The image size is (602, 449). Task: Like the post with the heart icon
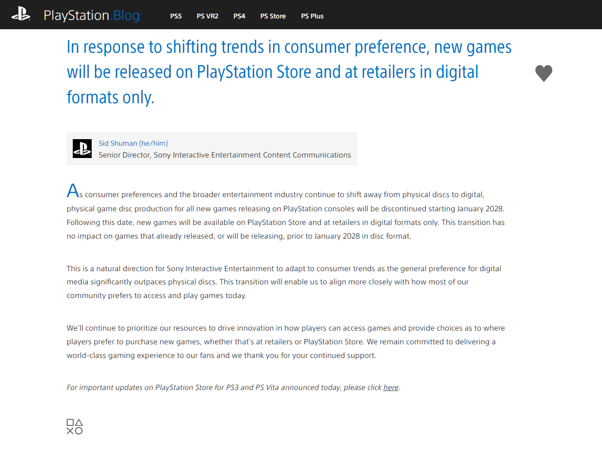click(x=543, y=73)
